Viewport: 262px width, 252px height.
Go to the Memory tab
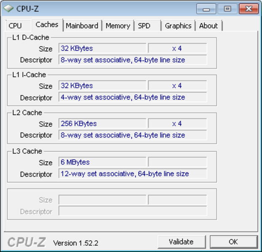(118, 26)
